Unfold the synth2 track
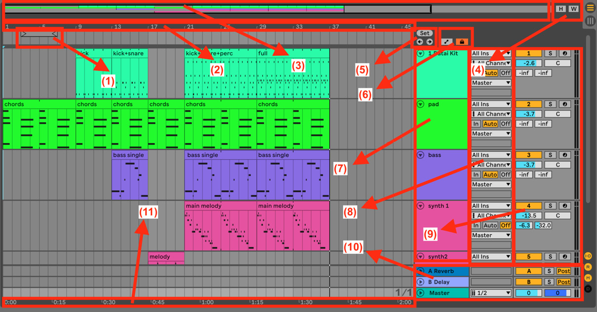Screen dimensions: 597x312 pos(421,256)
